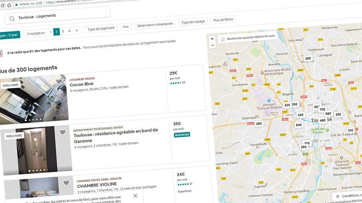Viewport: 362px width, 203px height.
Task: Dismiss the cookie notice with the X
Action: pyautogui.click(x=135, y=196)
